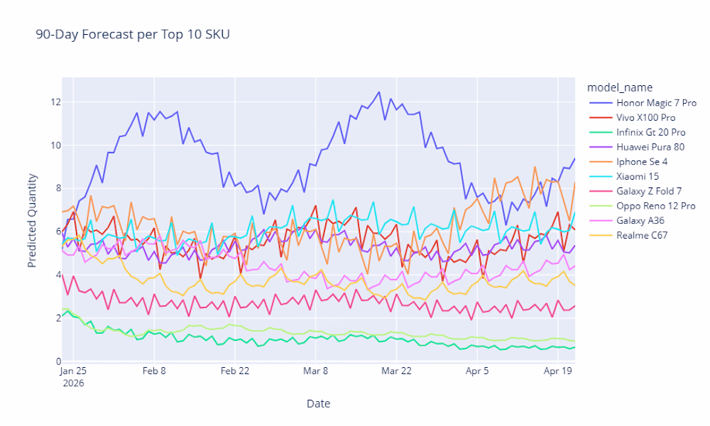
Task: Click the '0' y-axis tick label
Action: click(50, 361)
